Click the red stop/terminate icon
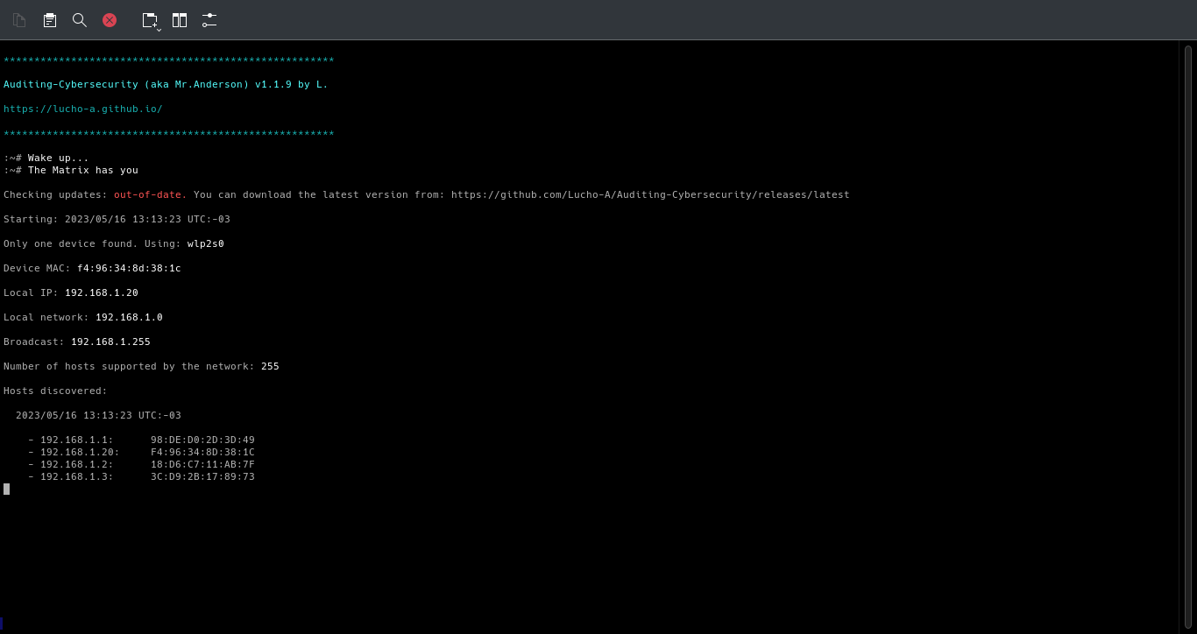1197x634 pixels. click(x=109, y=20)
